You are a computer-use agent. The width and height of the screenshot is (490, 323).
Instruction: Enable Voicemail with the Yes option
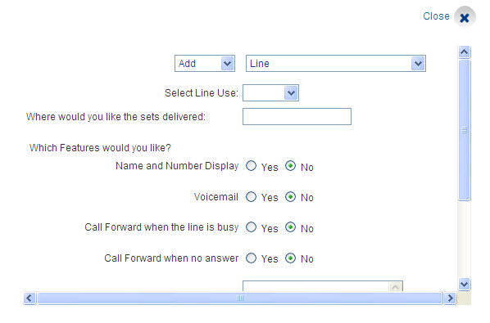(x=251, y=197)
